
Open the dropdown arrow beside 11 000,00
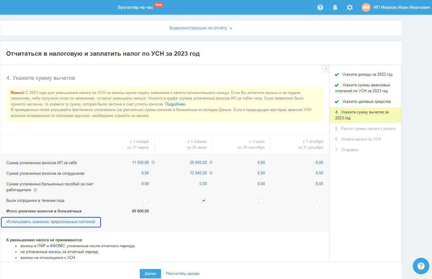point(153,162)
